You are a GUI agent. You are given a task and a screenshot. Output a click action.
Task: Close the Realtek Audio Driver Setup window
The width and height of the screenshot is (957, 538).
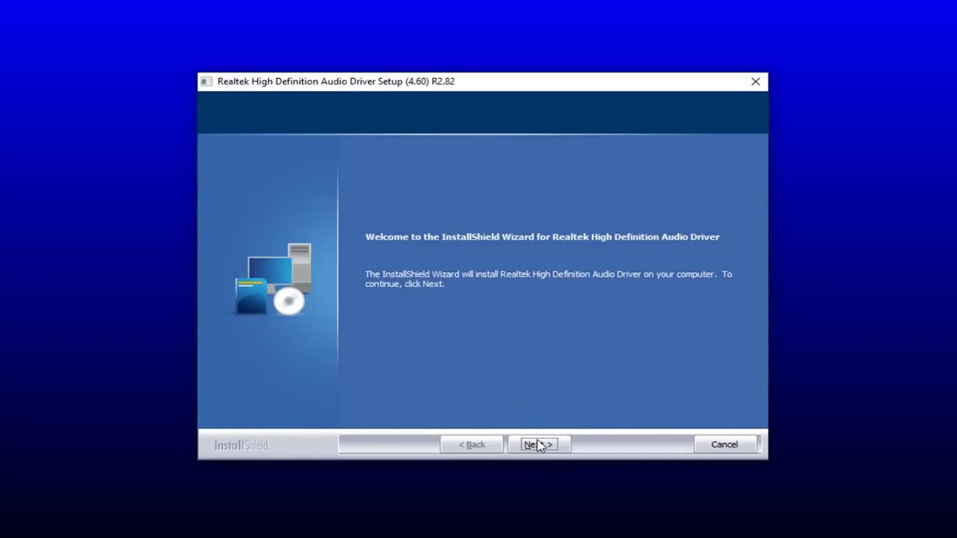click(755, 81)
